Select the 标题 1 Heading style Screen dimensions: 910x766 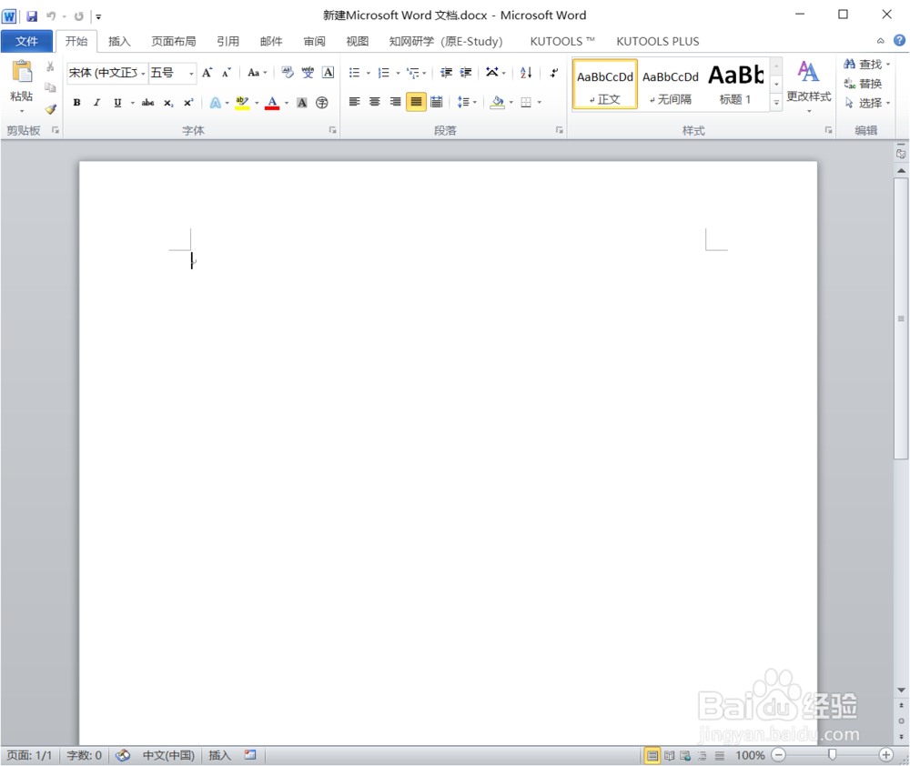tap(736, 85)
